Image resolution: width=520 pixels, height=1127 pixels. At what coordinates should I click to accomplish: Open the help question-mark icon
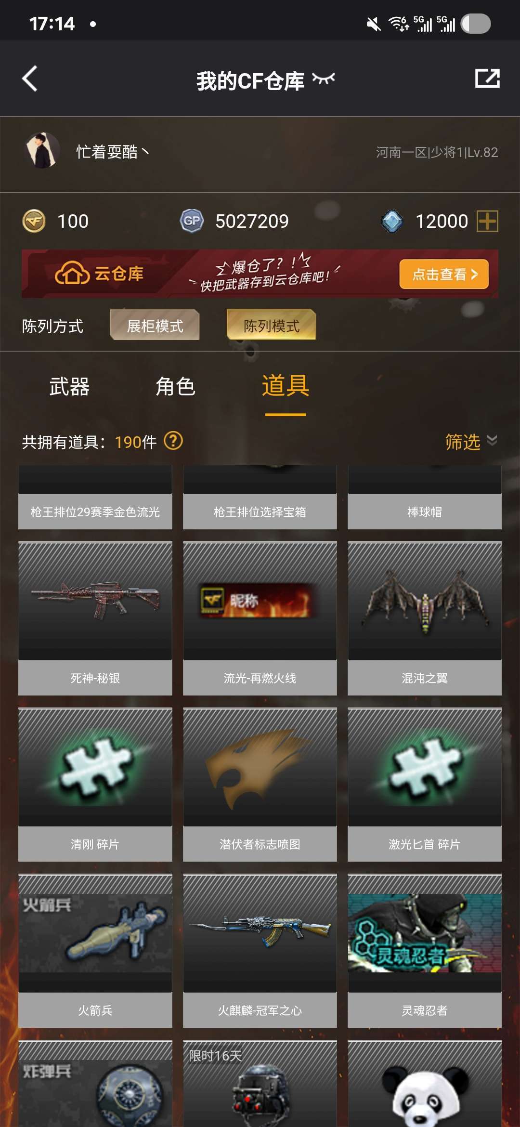[x=173, y=441]
